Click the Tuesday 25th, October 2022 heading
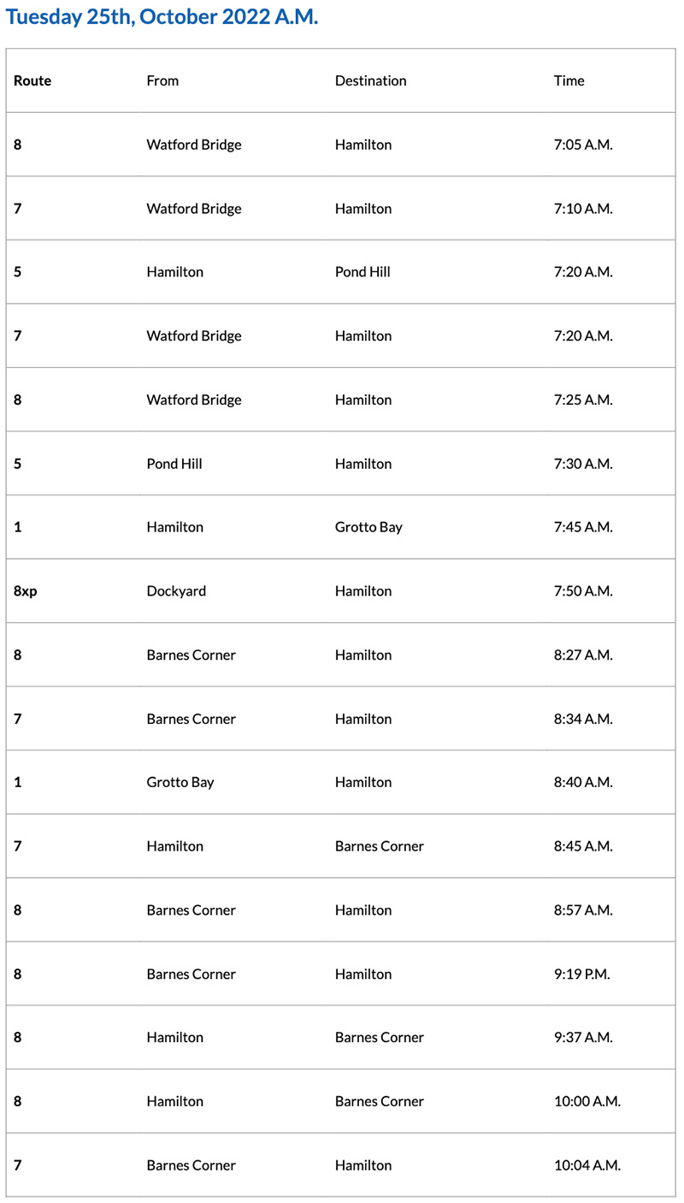Viewport: 684px width, 1203px height. pyautogui.click(x=162, y=18)
